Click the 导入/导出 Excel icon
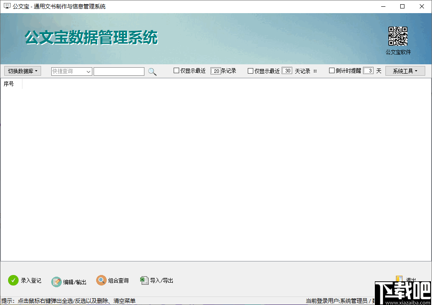 [144, 280]
